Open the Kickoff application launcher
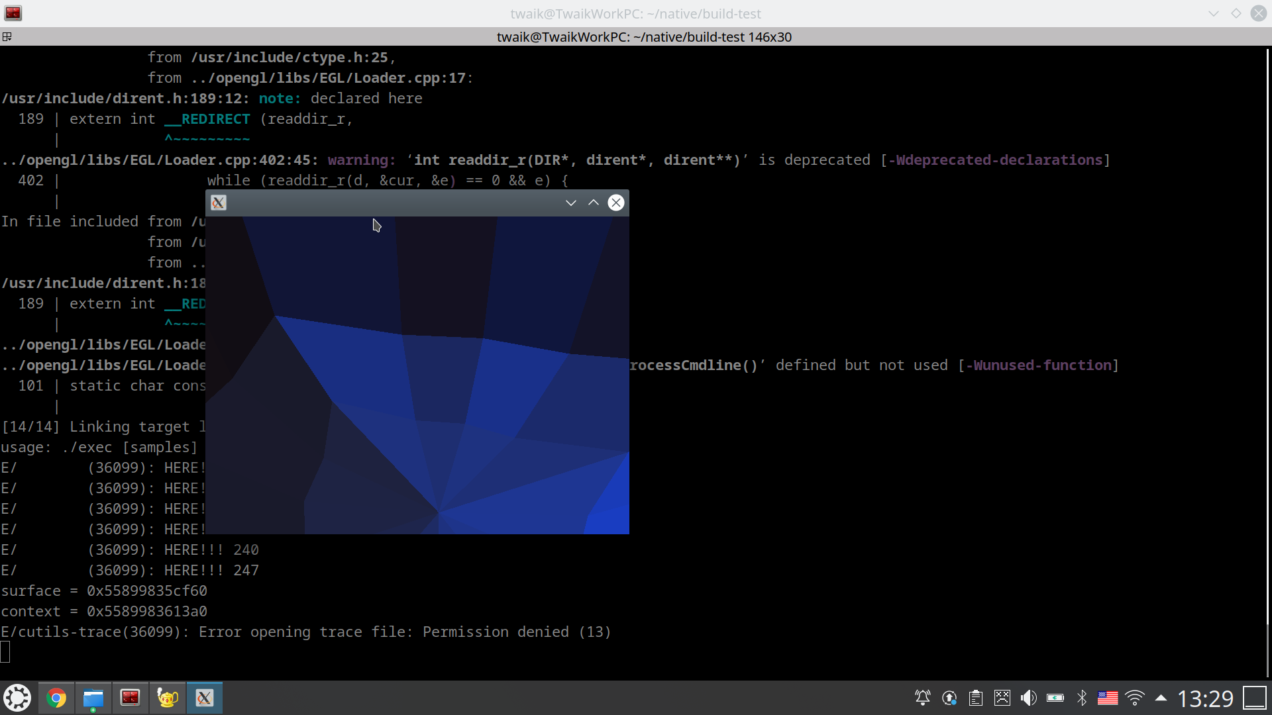This screenshot has height=715, width=1272. (x=18, y=697)
